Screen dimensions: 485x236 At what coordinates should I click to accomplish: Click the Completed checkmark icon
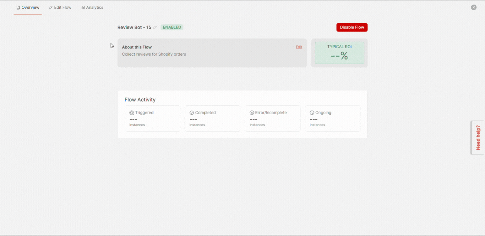click(192, 113)
